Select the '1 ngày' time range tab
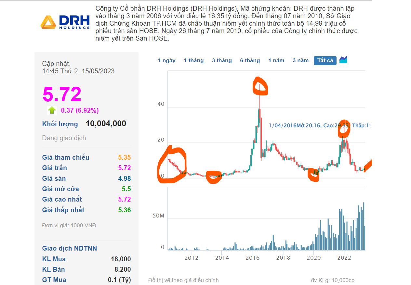This screenshot has height=285, width=411. click(167, 61)
